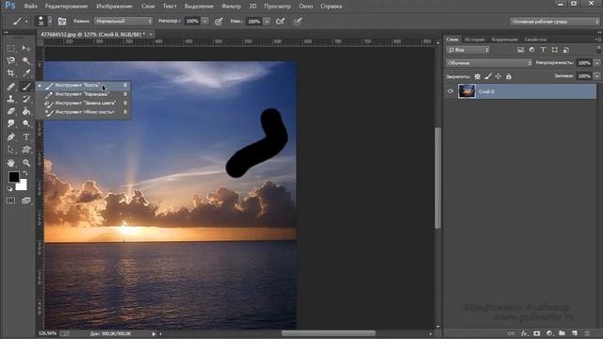Select the Paint Bucket tool
Screen dimensions: 603x339
coord(26,111)
